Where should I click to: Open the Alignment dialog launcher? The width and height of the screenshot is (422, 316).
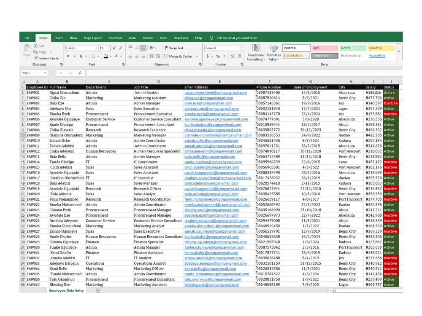coord(200,64)
